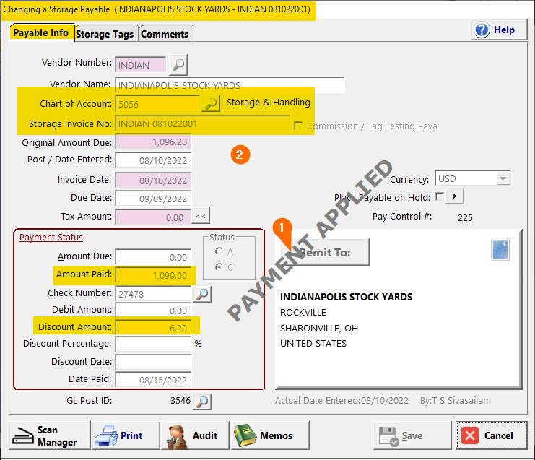This screenshot has height=460, width=535.
Task: Open Chart of Account lookup magnifier
Action: [x=211, y=103]
